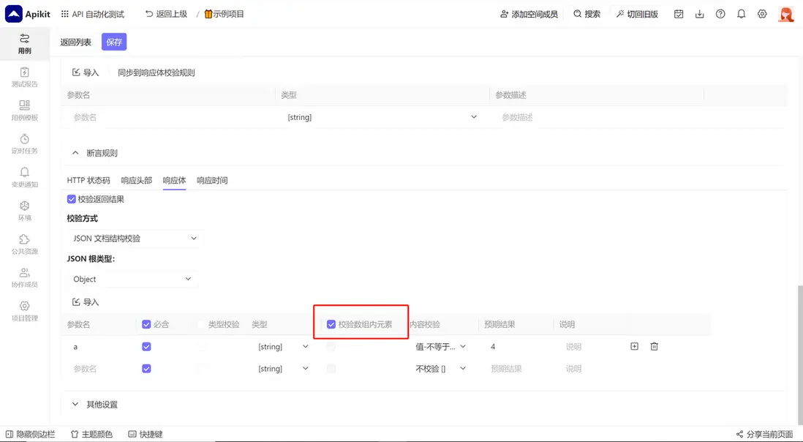
Task: Open 值-不等于 content check dropdown
Action: [440, 347]
